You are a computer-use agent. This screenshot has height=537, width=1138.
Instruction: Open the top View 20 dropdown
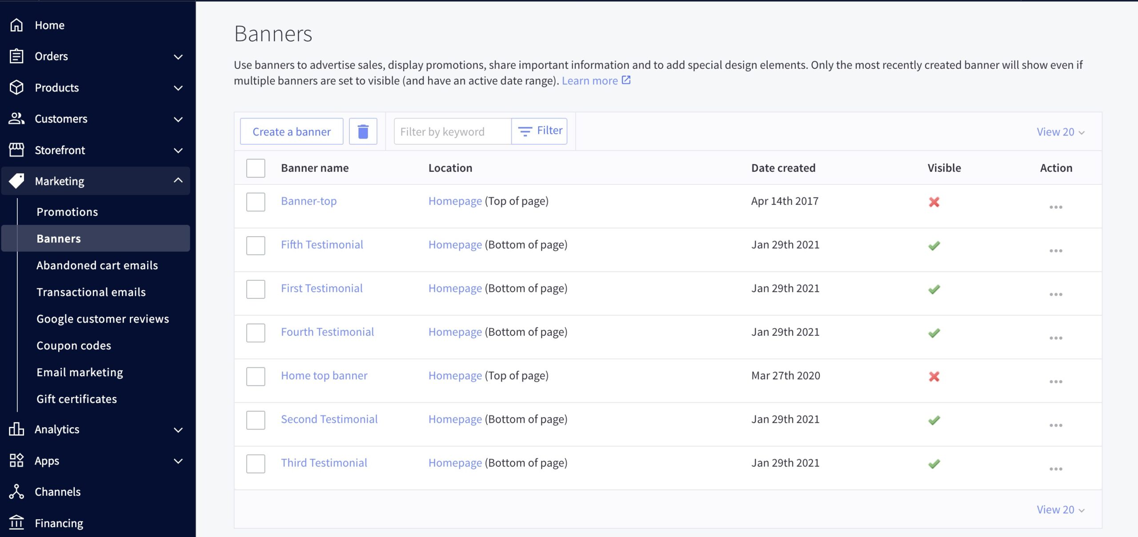(1060, 132)
